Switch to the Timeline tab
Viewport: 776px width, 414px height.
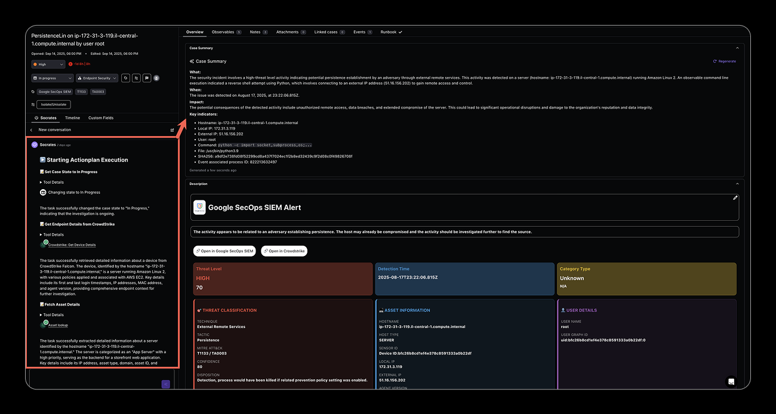coord(72,118)
